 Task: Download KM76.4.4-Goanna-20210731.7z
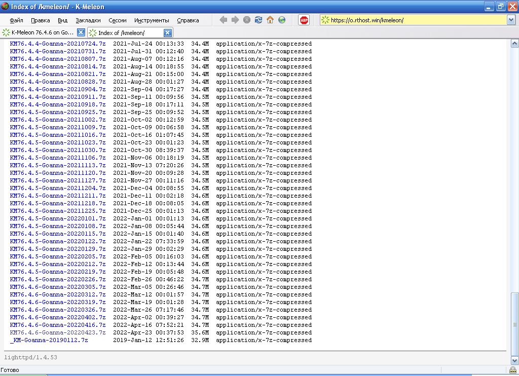pyautogui.click(x=58, y=51)
